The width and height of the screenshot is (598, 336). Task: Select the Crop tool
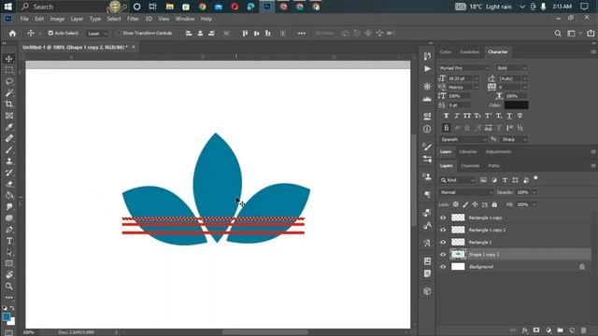pyautogui.click(x=9, y=105)
